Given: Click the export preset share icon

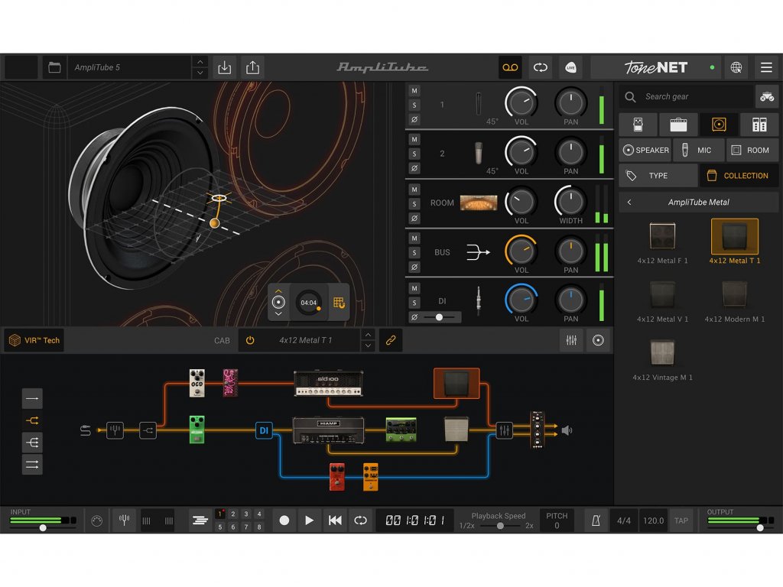Looking at the screenshot, I should 252,67.
